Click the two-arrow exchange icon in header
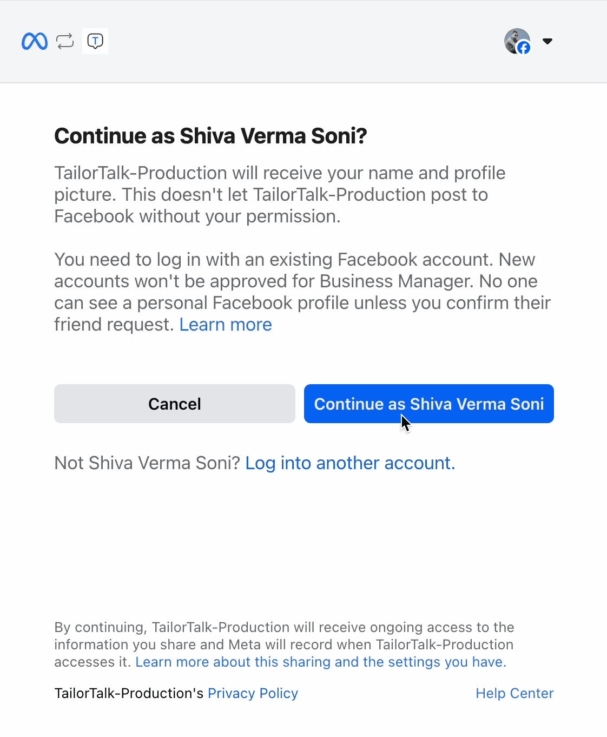Image resolution: width=607 pixels, height=737 pixels. (65, 41)
